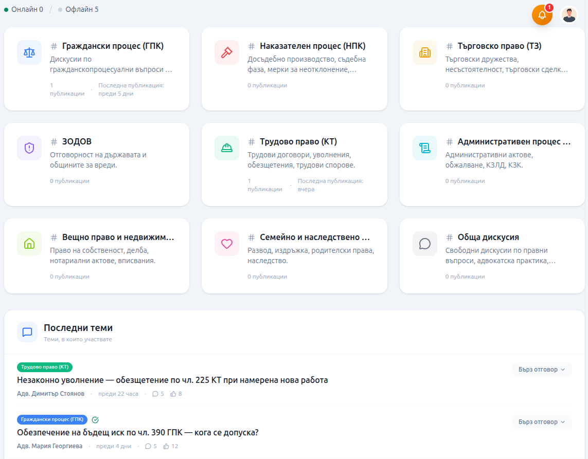Click the scroll icon on Административен процес card
Screen dimensions: 588x459
coord(424,148)
